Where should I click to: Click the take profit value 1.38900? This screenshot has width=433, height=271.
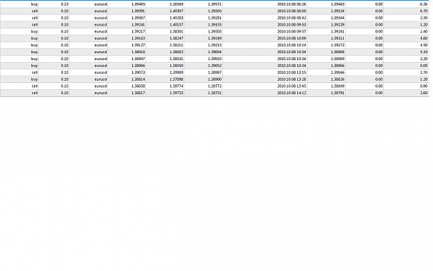coord(215,79)
